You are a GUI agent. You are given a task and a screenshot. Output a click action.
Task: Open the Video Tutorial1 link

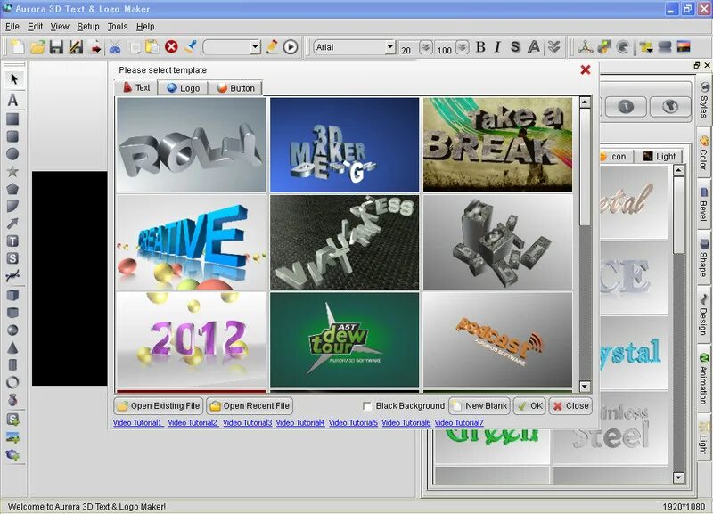click(x=138, y=422)
